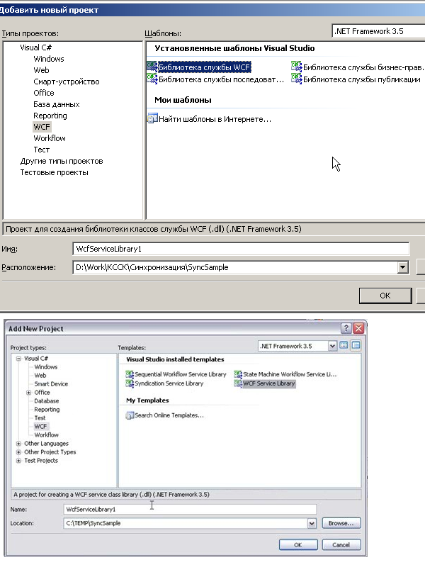This screenshot has width=425, height=567.
Task: Select Smart Device project type
Action: 51,384
